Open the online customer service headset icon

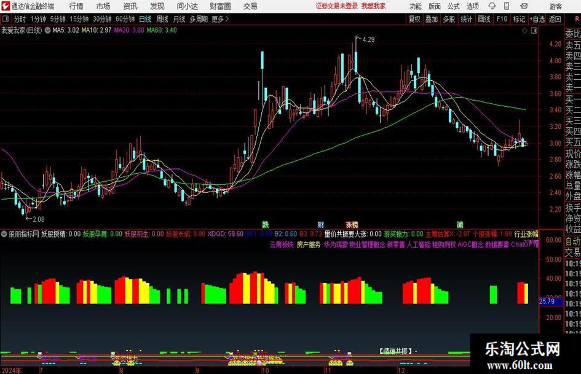coord(492,6)
